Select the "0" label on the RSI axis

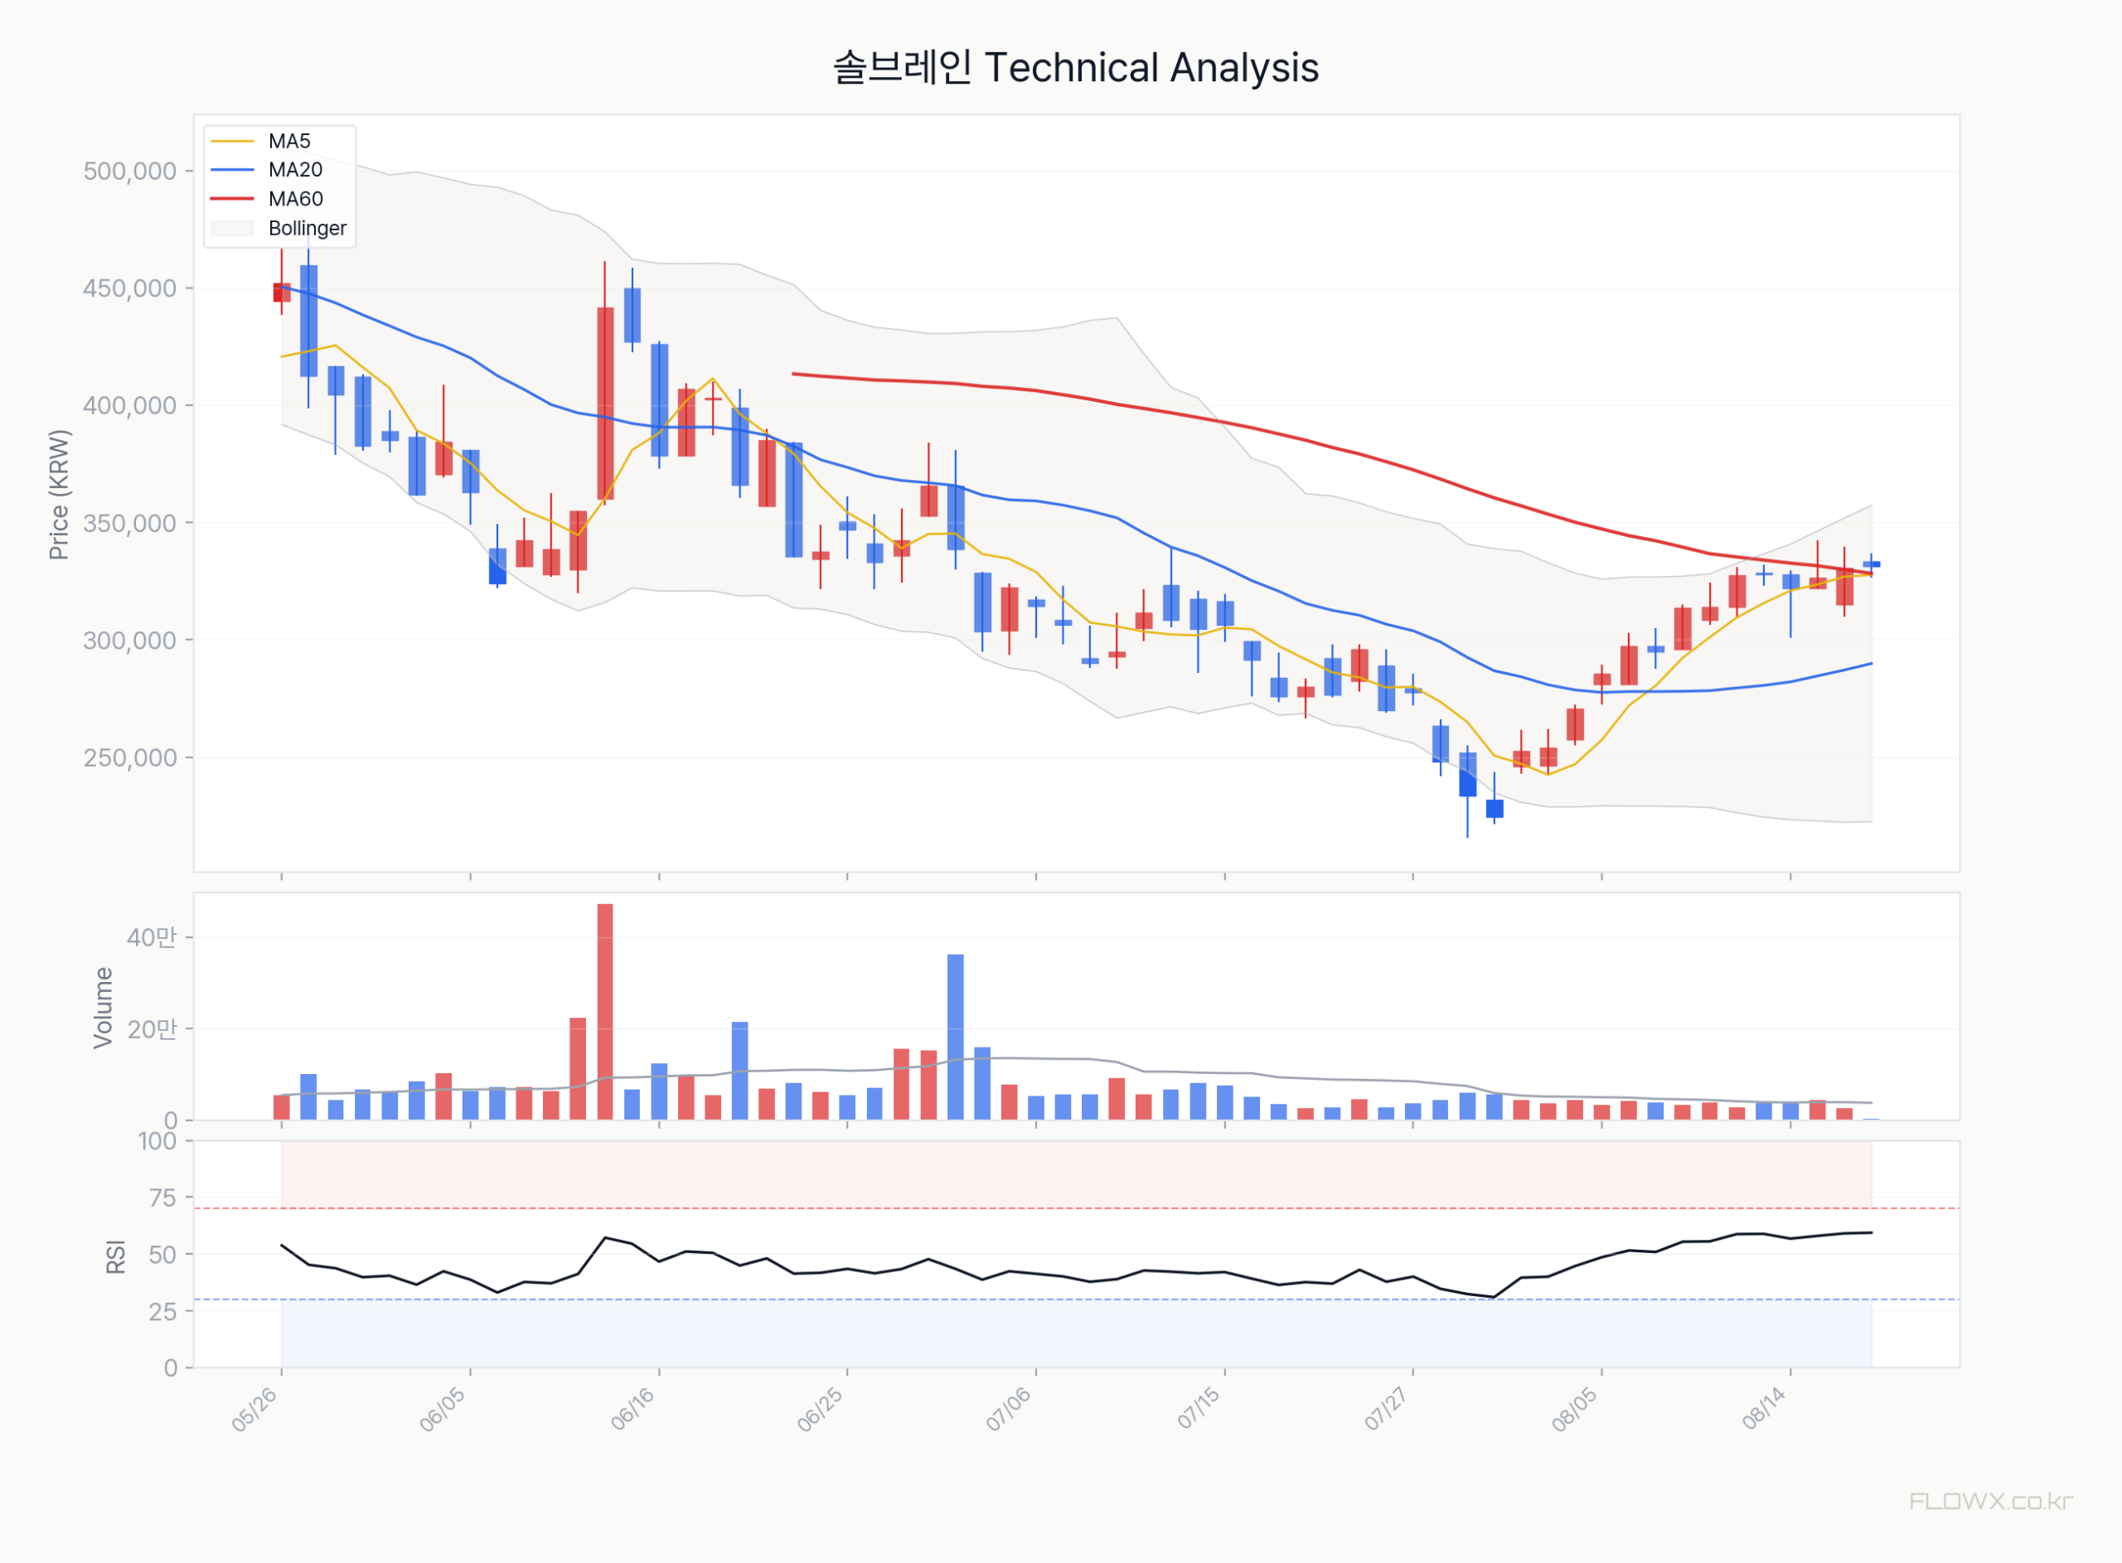[170, 1368]
